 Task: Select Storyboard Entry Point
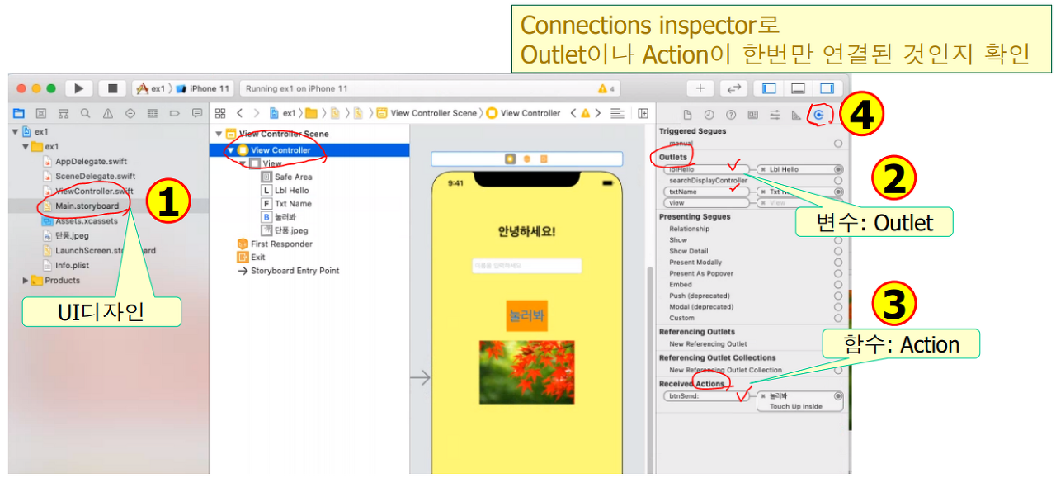(295, 270)
